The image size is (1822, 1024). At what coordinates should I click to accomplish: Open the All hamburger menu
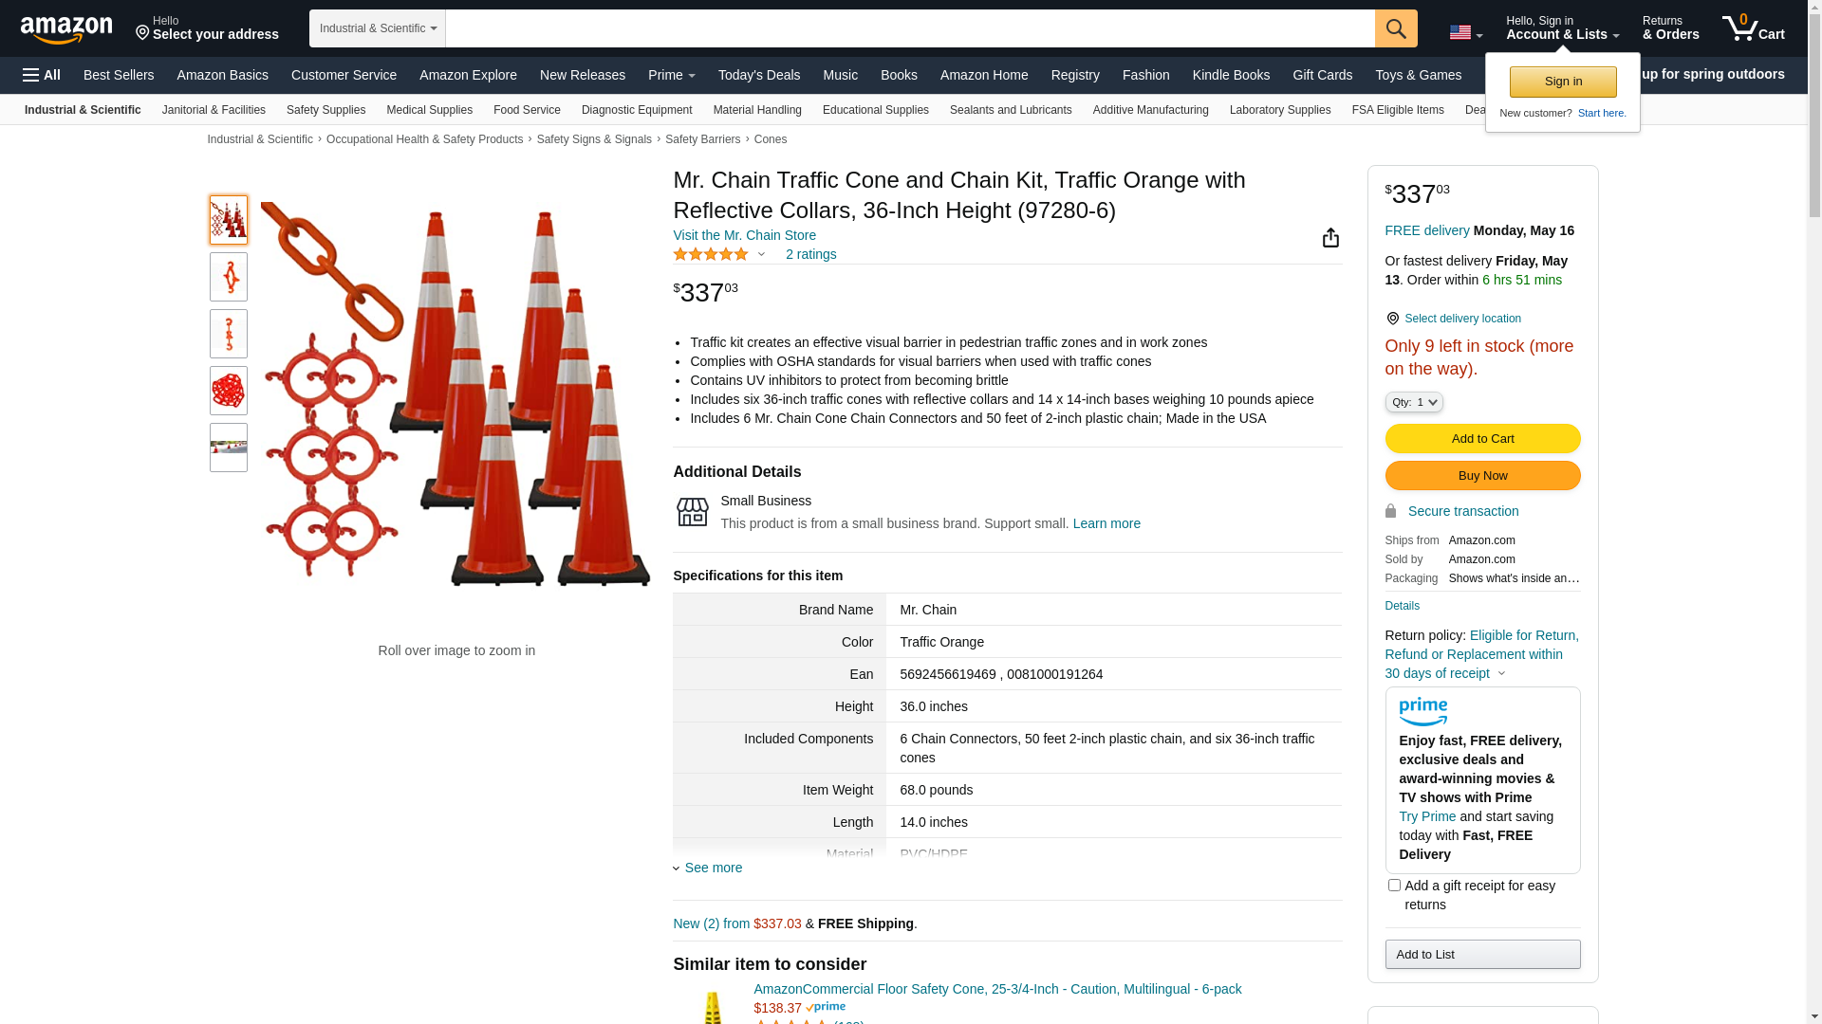42,75
